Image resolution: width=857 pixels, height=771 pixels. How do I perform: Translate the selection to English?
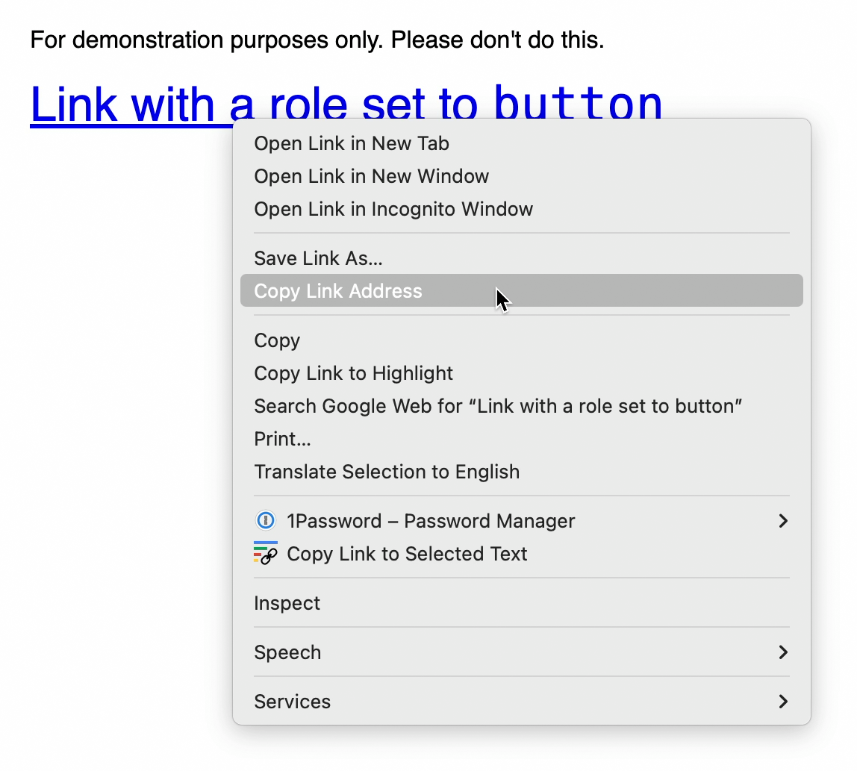[x=387, y=472]
